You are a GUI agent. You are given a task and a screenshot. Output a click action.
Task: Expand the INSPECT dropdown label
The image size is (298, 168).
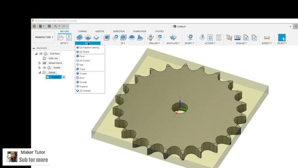(x=267, y=43)
